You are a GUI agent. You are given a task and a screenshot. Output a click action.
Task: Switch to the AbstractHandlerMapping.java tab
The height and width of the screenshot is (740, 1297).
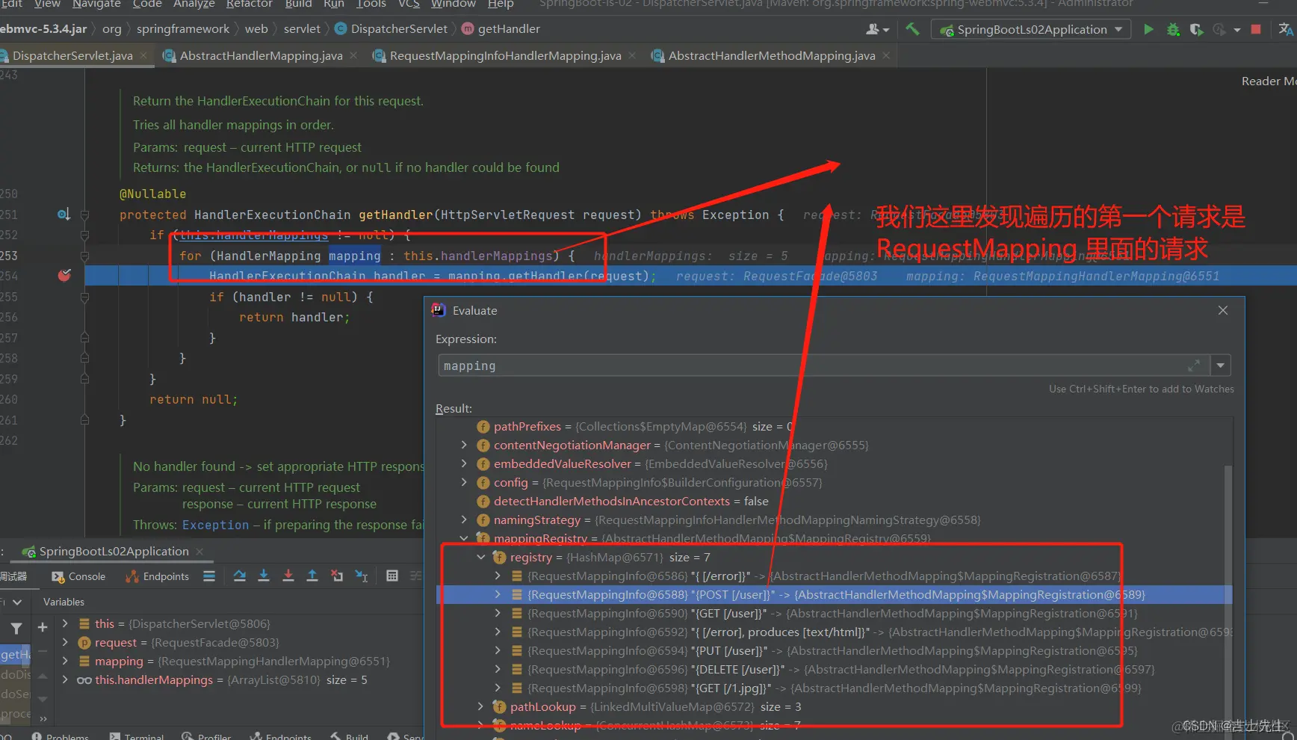click(x=261, y=55)
